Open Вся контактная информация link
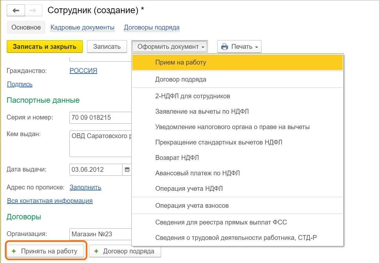 (x=50, y=201)
